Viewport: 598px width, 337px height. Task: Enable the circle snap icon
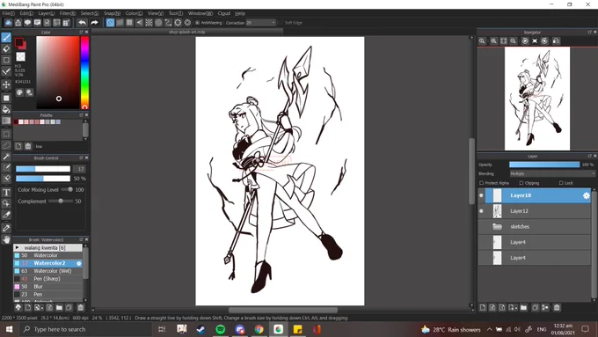click(x=158, y=23)
